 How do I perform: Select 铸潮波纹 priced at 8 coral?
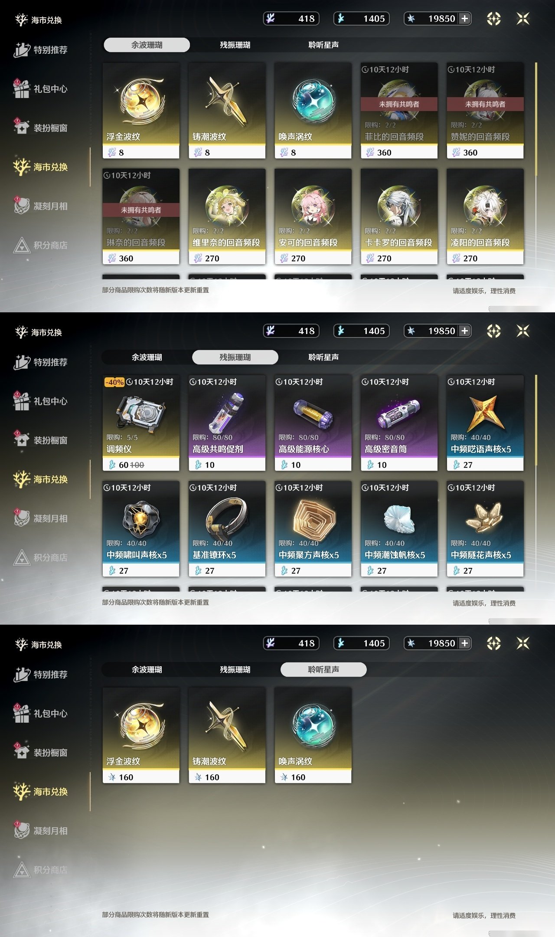coord(227,111)
